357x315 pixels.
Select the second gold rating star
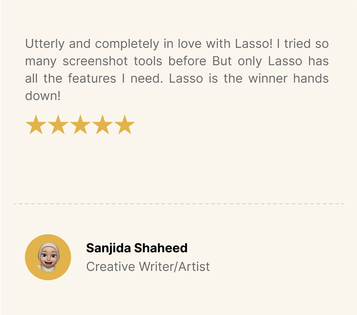[58, 125]
